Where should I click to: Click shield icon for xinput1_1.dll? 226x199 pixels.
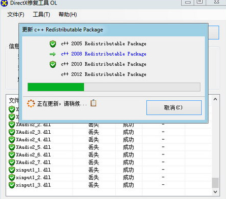pos(12,170)
